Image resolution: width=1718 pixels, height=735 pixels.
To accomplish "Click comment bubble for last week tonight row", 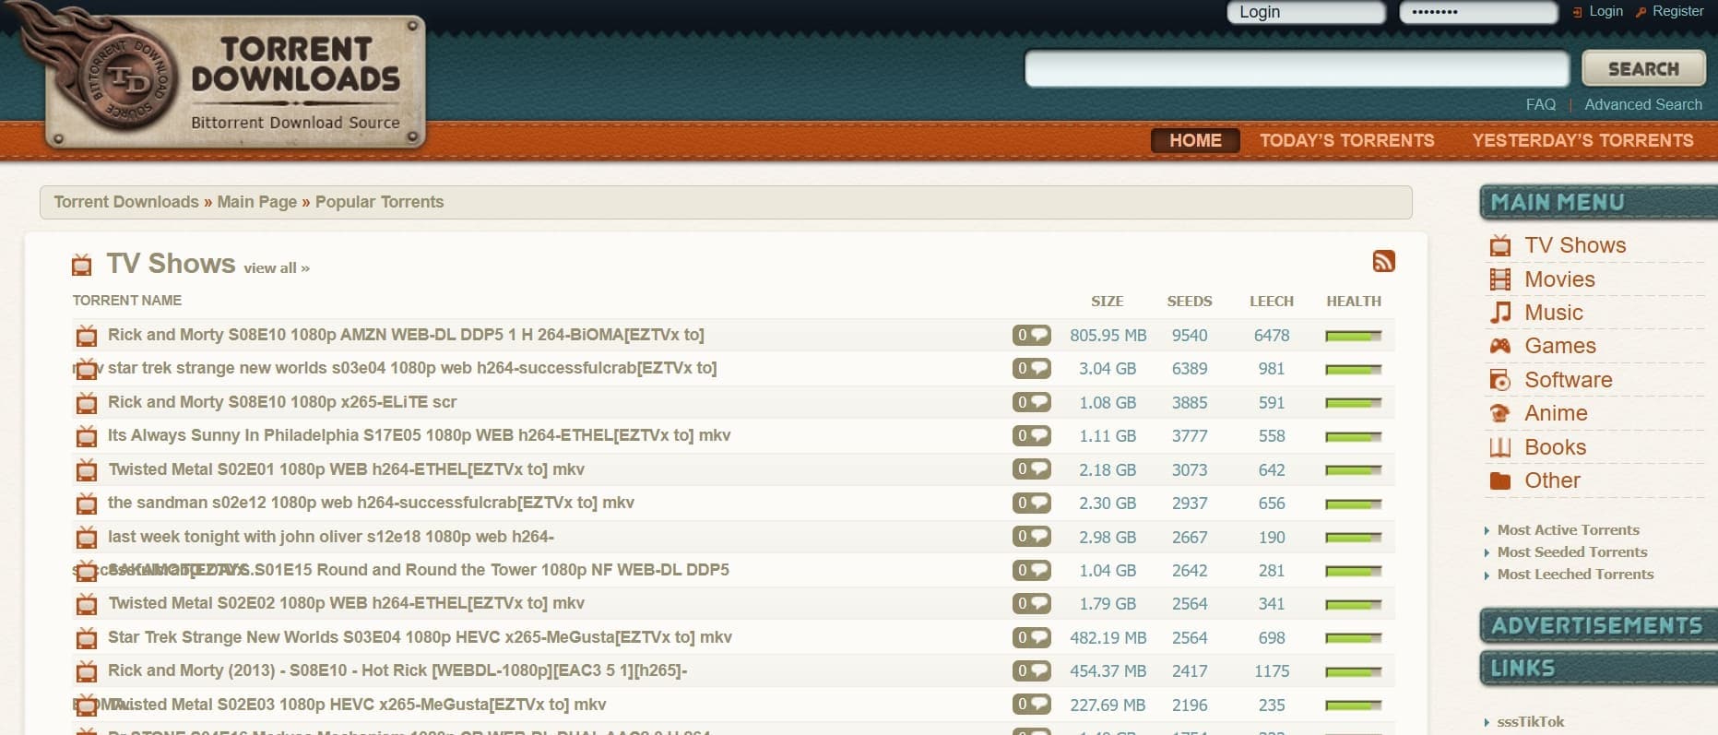I will [1031, 537].
